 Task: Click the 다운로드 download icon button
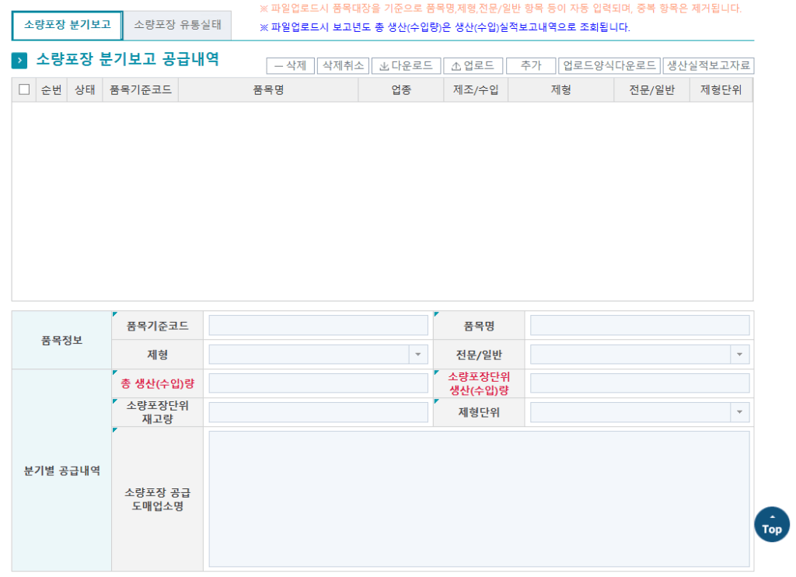pyautogui.click(x=406, y=66)
